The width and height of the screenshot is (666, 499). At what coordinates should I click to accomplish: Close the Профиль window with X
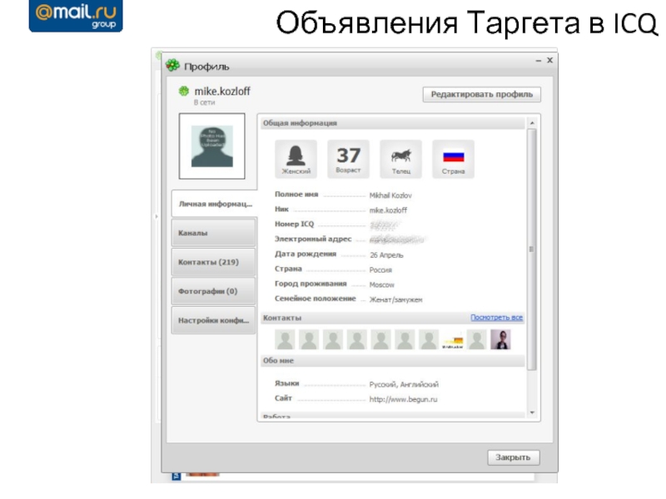click(x=549, y=60)
